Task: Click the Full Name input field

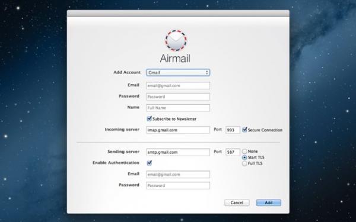Action: coord(178,108)
